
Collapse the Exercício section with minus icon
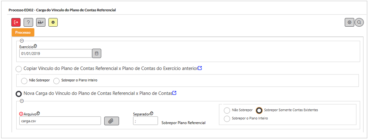coord(22,41)
